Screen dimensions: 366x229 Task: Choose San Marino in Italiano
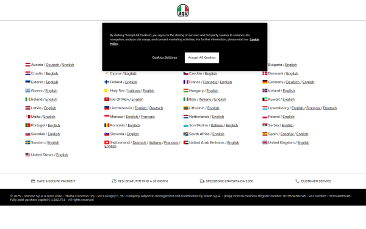[x=217, y=125]
